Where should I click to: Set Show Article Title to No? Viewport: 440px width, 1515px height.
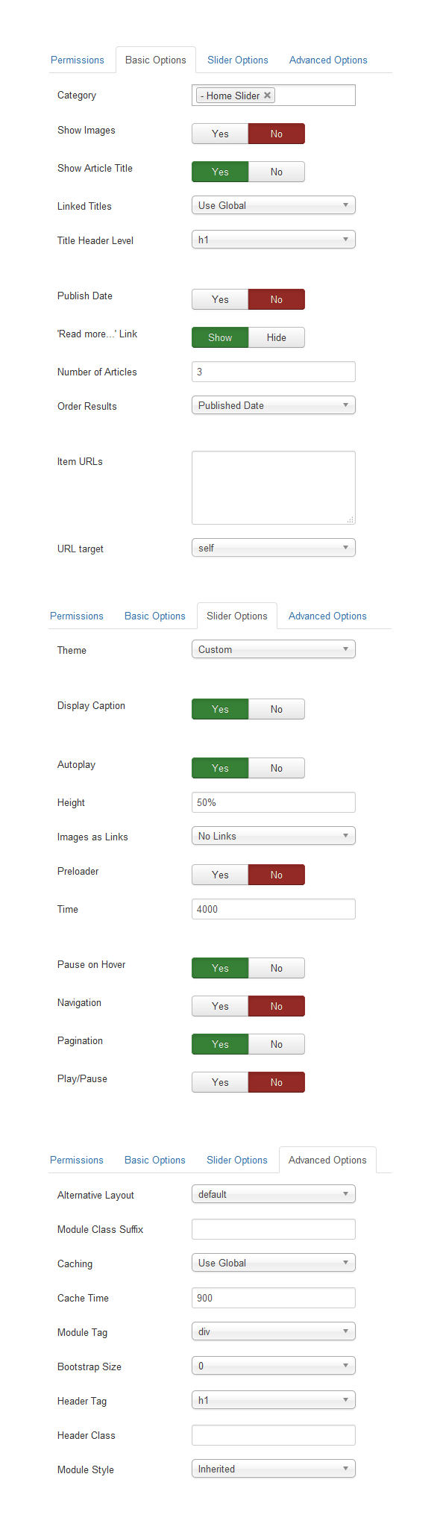277,172
